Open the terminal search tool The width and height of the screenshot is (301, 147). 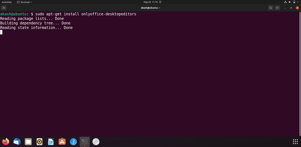pyautogui.click(x=271, y=8)
